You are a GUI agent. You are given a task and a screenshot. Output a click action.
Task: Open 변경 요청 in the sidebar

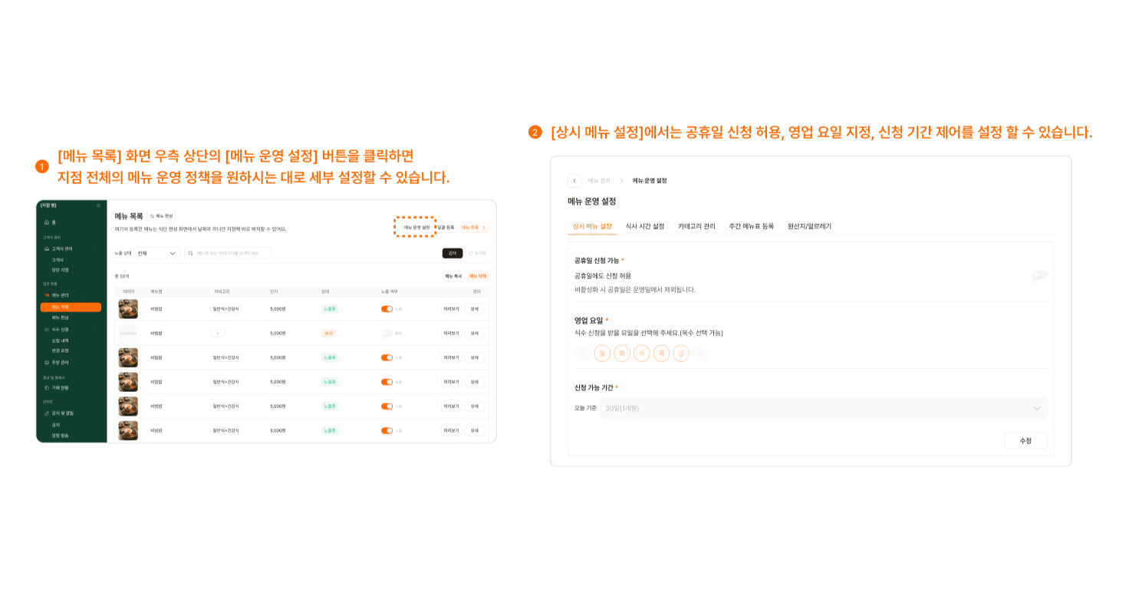[x=60, y=350]
